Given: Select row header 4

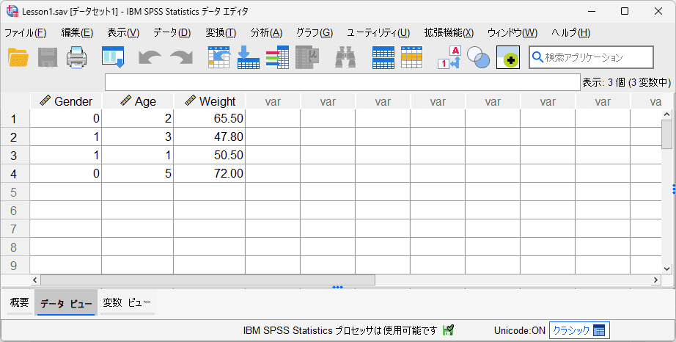Looking at the screenshot, I should (15, 173).
